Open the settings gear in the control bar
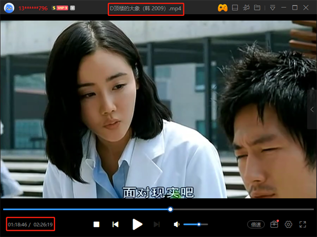Image resolution: width=317 pixels, height=237 pixels. [288, 224]
